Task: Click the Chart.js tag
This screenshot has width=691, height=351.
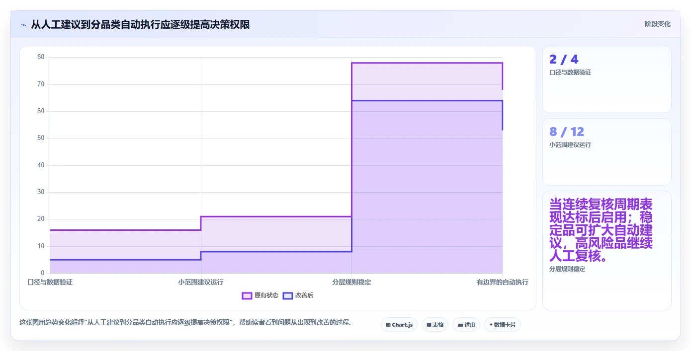Action: coord(399,325)
